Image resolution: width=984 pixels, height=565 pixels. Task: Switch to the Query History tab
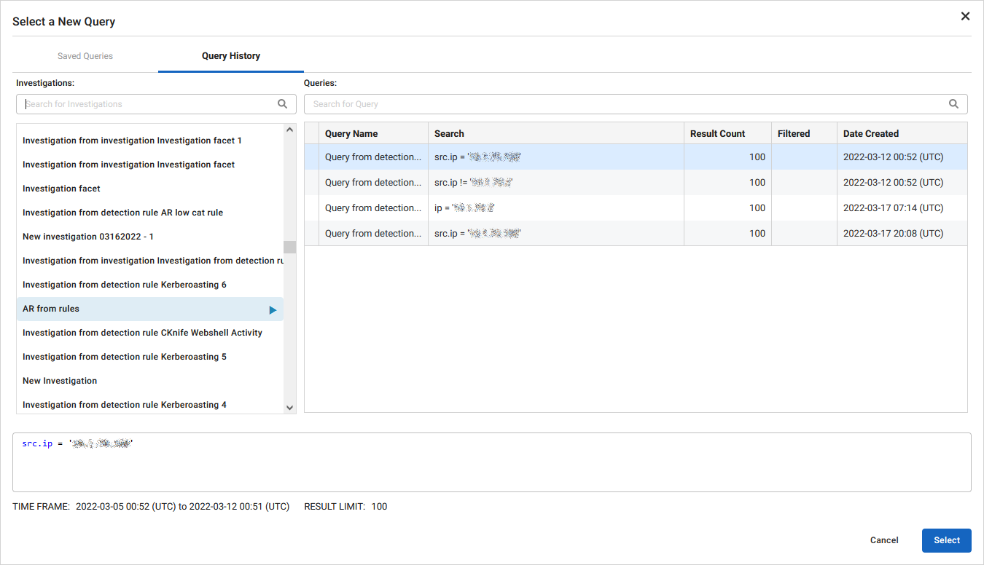(230, 55)
